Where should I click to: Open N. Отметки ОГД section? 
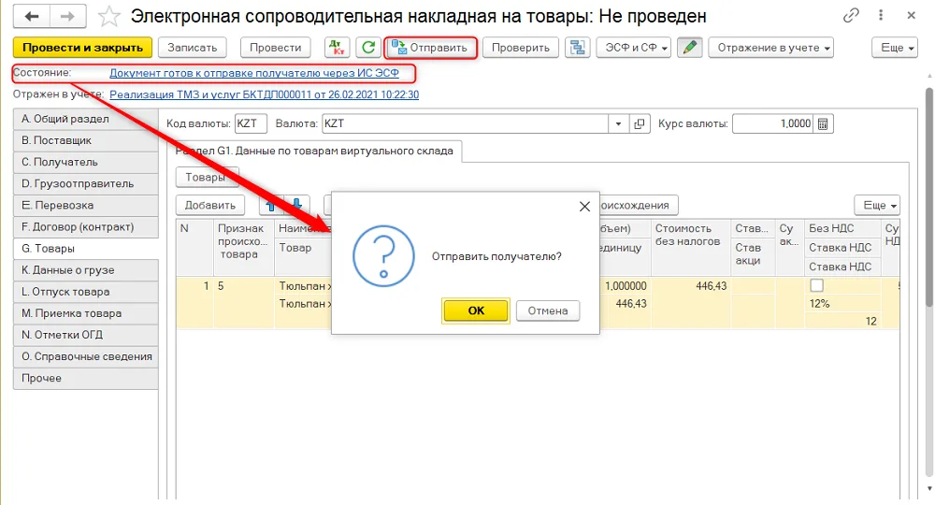click(86, 335)
